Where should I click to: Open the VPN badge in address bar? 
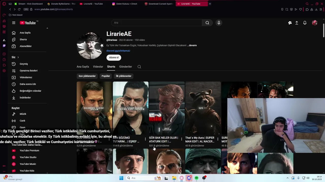point(26,9)
